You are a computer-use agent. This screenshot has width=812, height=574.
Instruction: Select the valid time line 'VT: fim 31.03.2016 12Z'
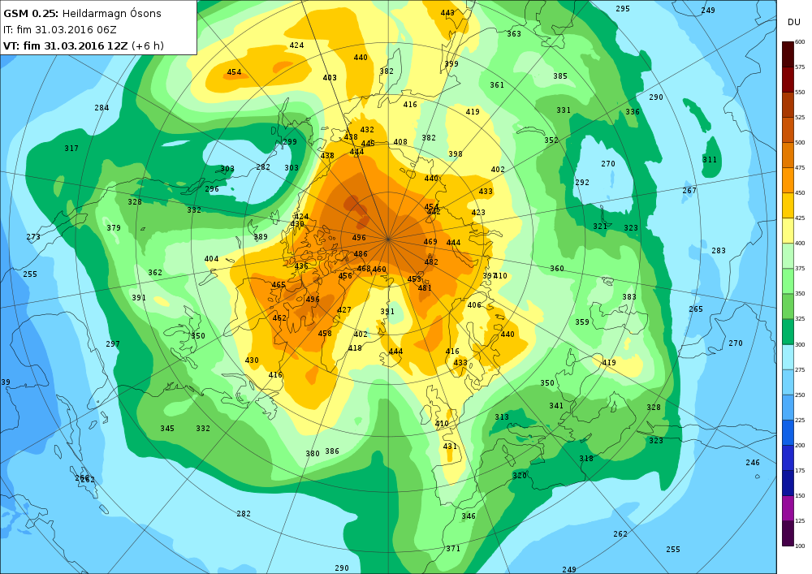[65, 45]
